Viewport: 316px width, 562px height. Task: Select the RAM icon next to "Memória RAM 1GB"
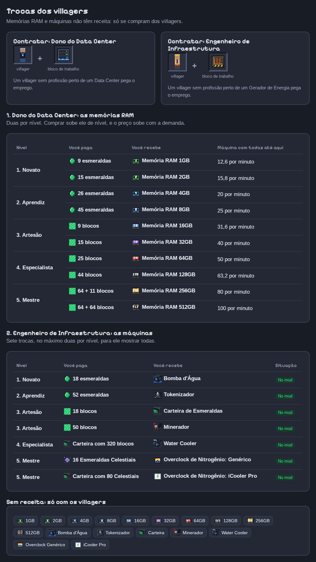point(136,161)
